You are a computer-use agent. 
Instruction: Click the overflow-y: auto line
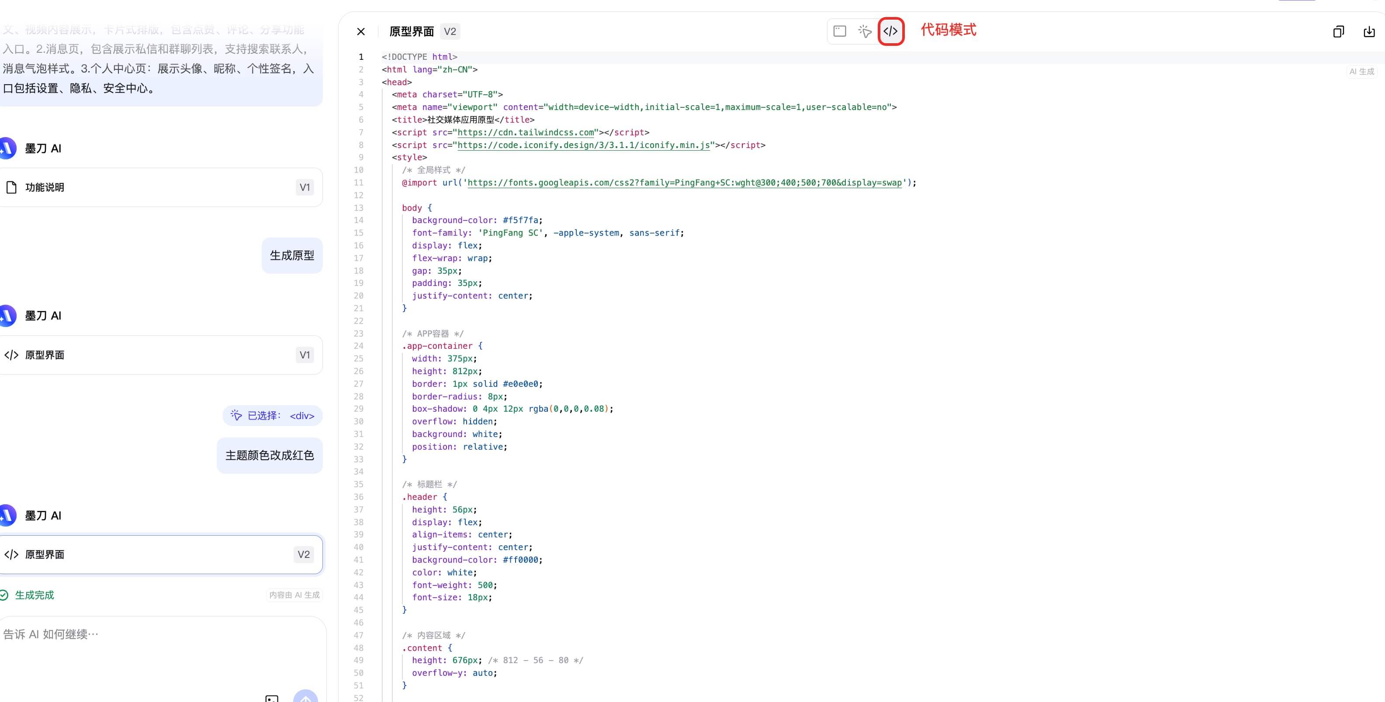(x=454, y=673)
